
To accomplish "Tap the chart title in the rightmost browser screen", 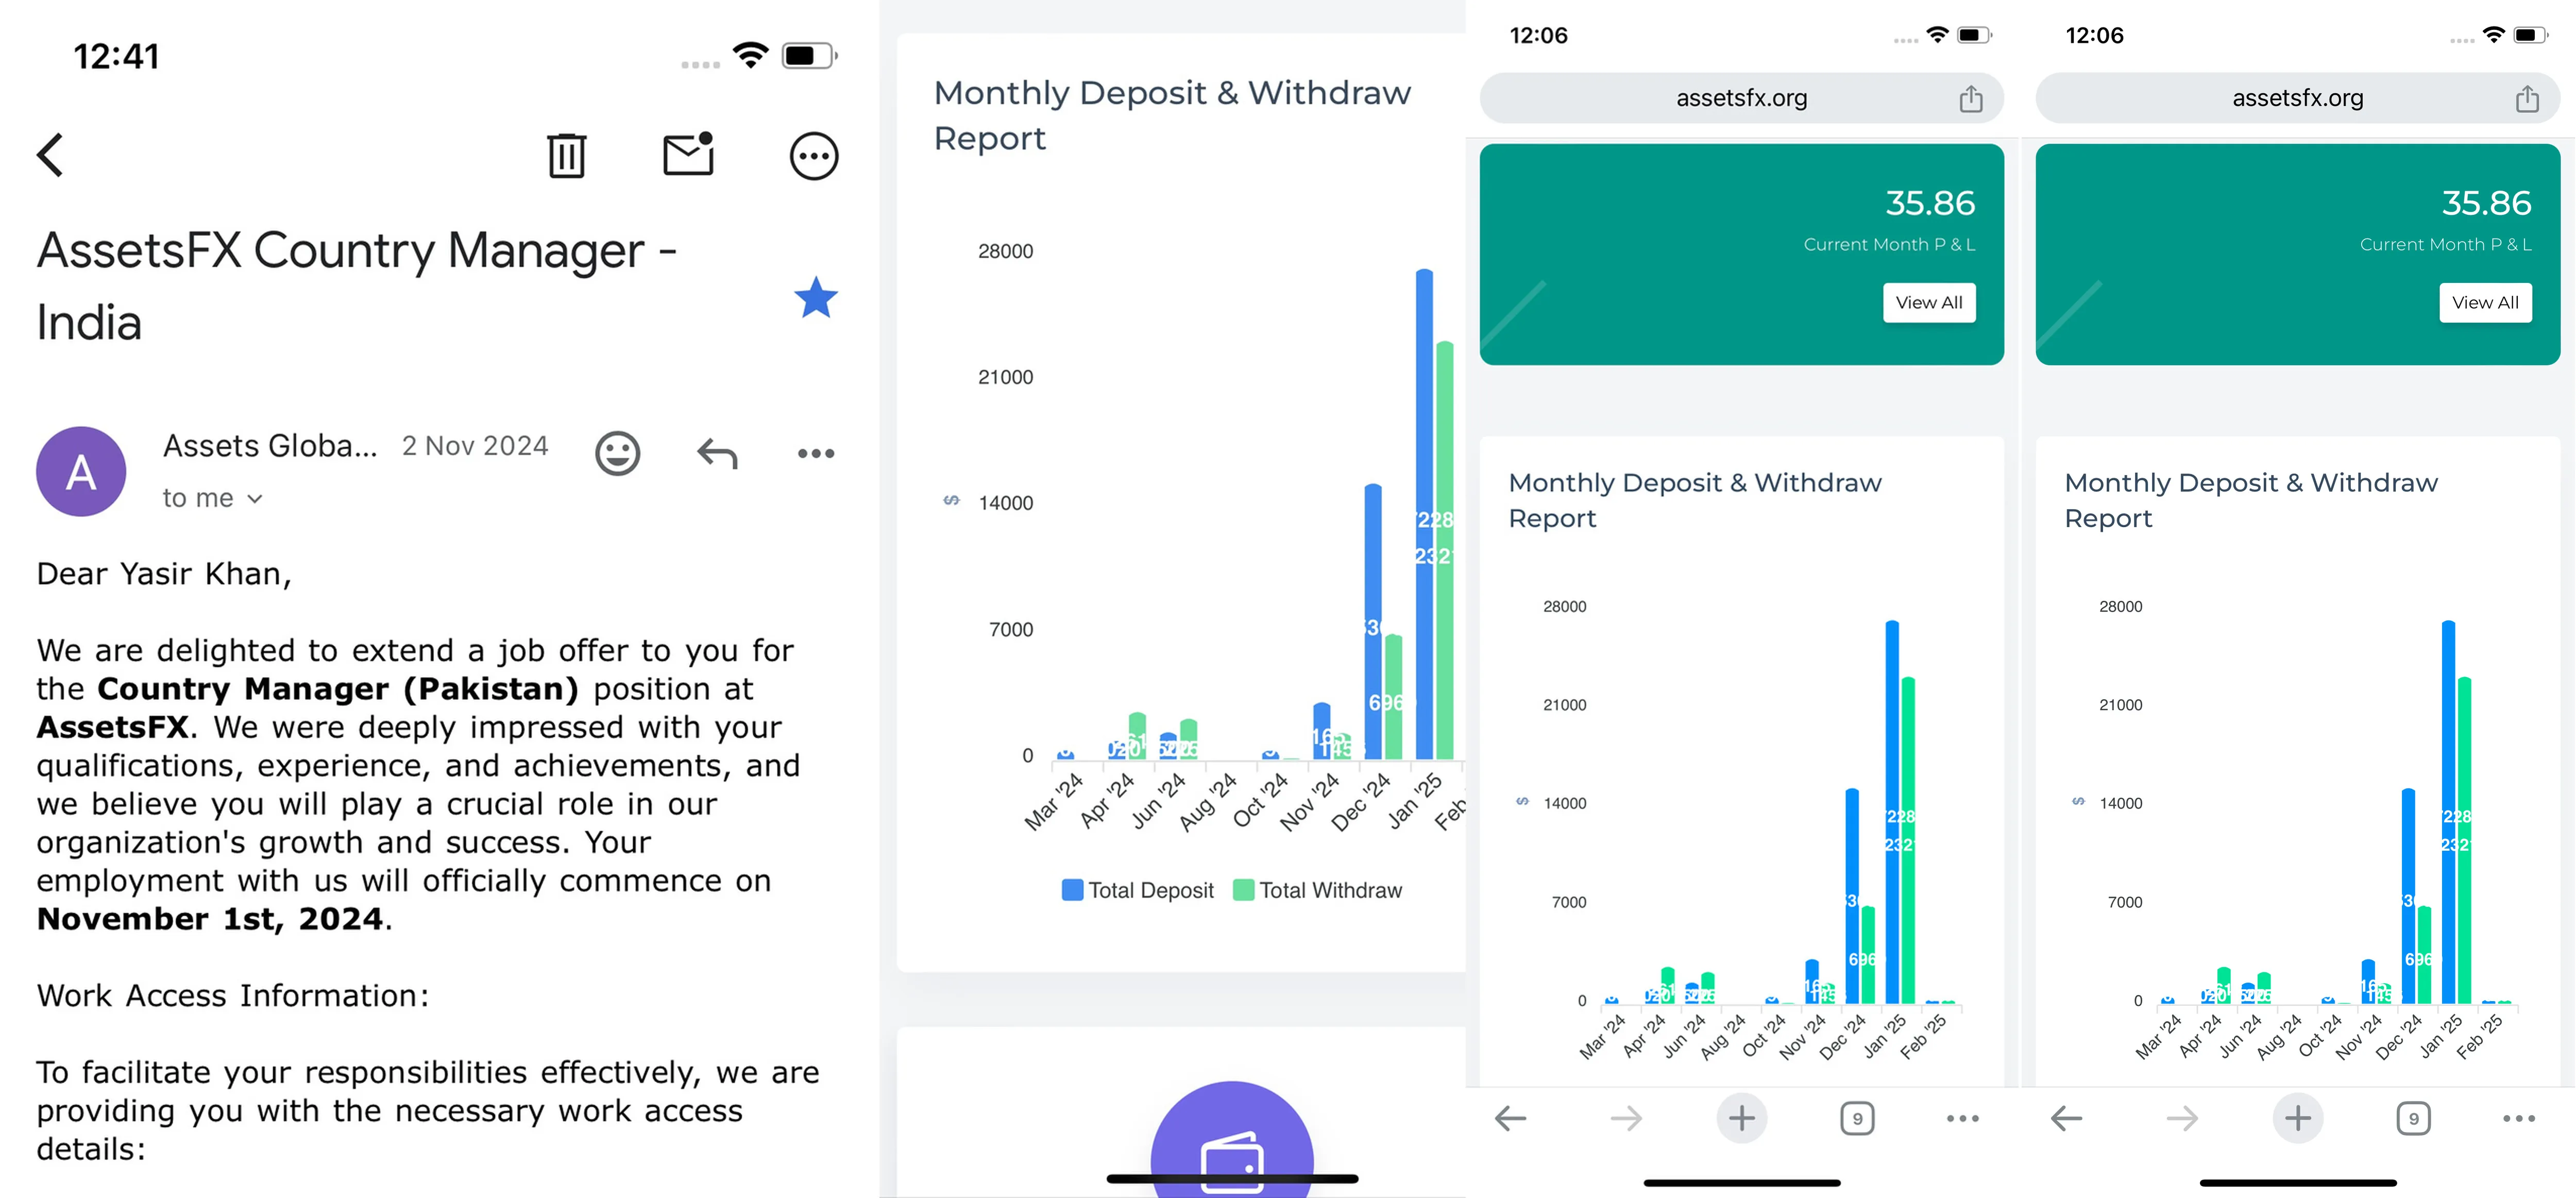I will [x=2251, y=500].
